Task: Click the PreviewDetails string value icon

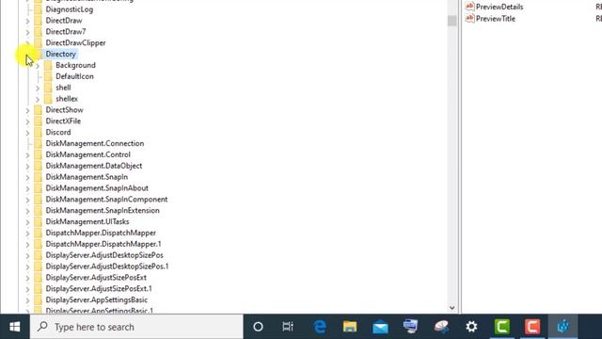Action: 469,7
